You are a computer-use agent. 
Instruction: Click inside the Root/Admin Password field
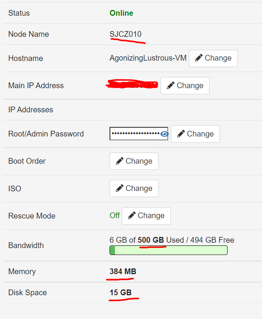coord(139,134)
